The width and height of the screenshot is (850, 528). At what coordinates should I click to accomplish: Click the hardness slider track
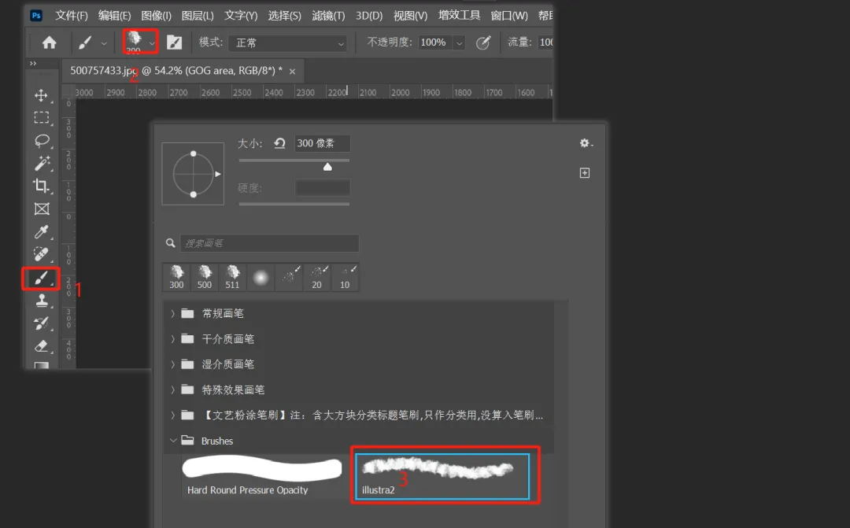(294, 204)
